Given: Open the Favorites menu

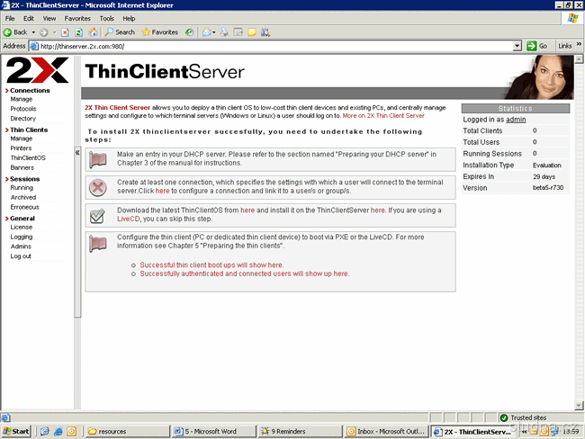Looking at the screenshot, I should point(77,18).
